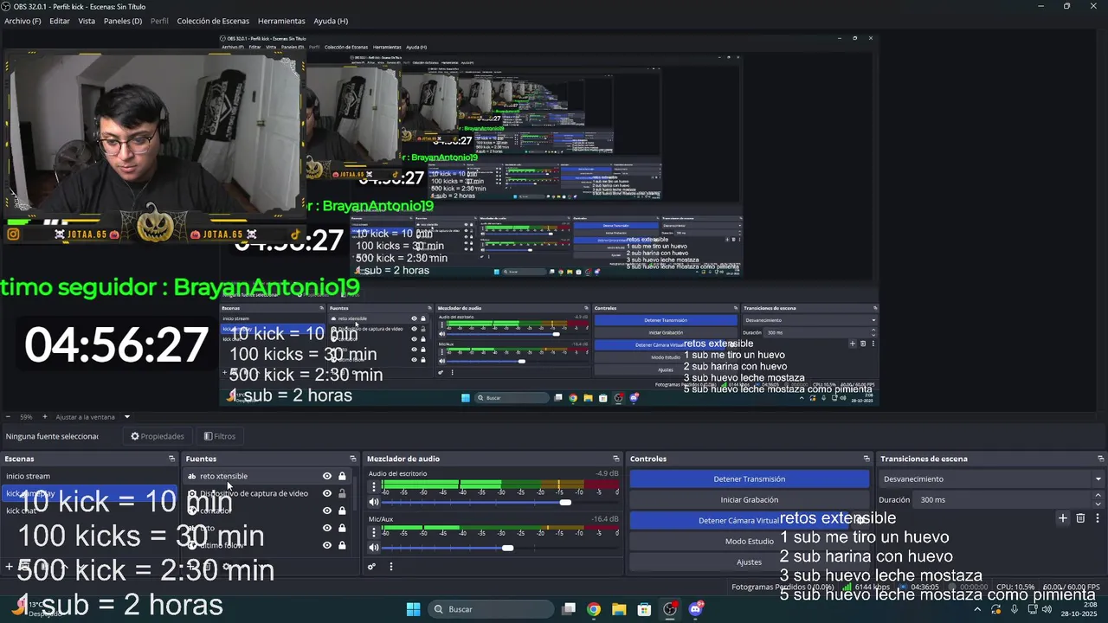
Task: Open the 'Colección de Escenas' menu
Action: (x=213, y=21)
